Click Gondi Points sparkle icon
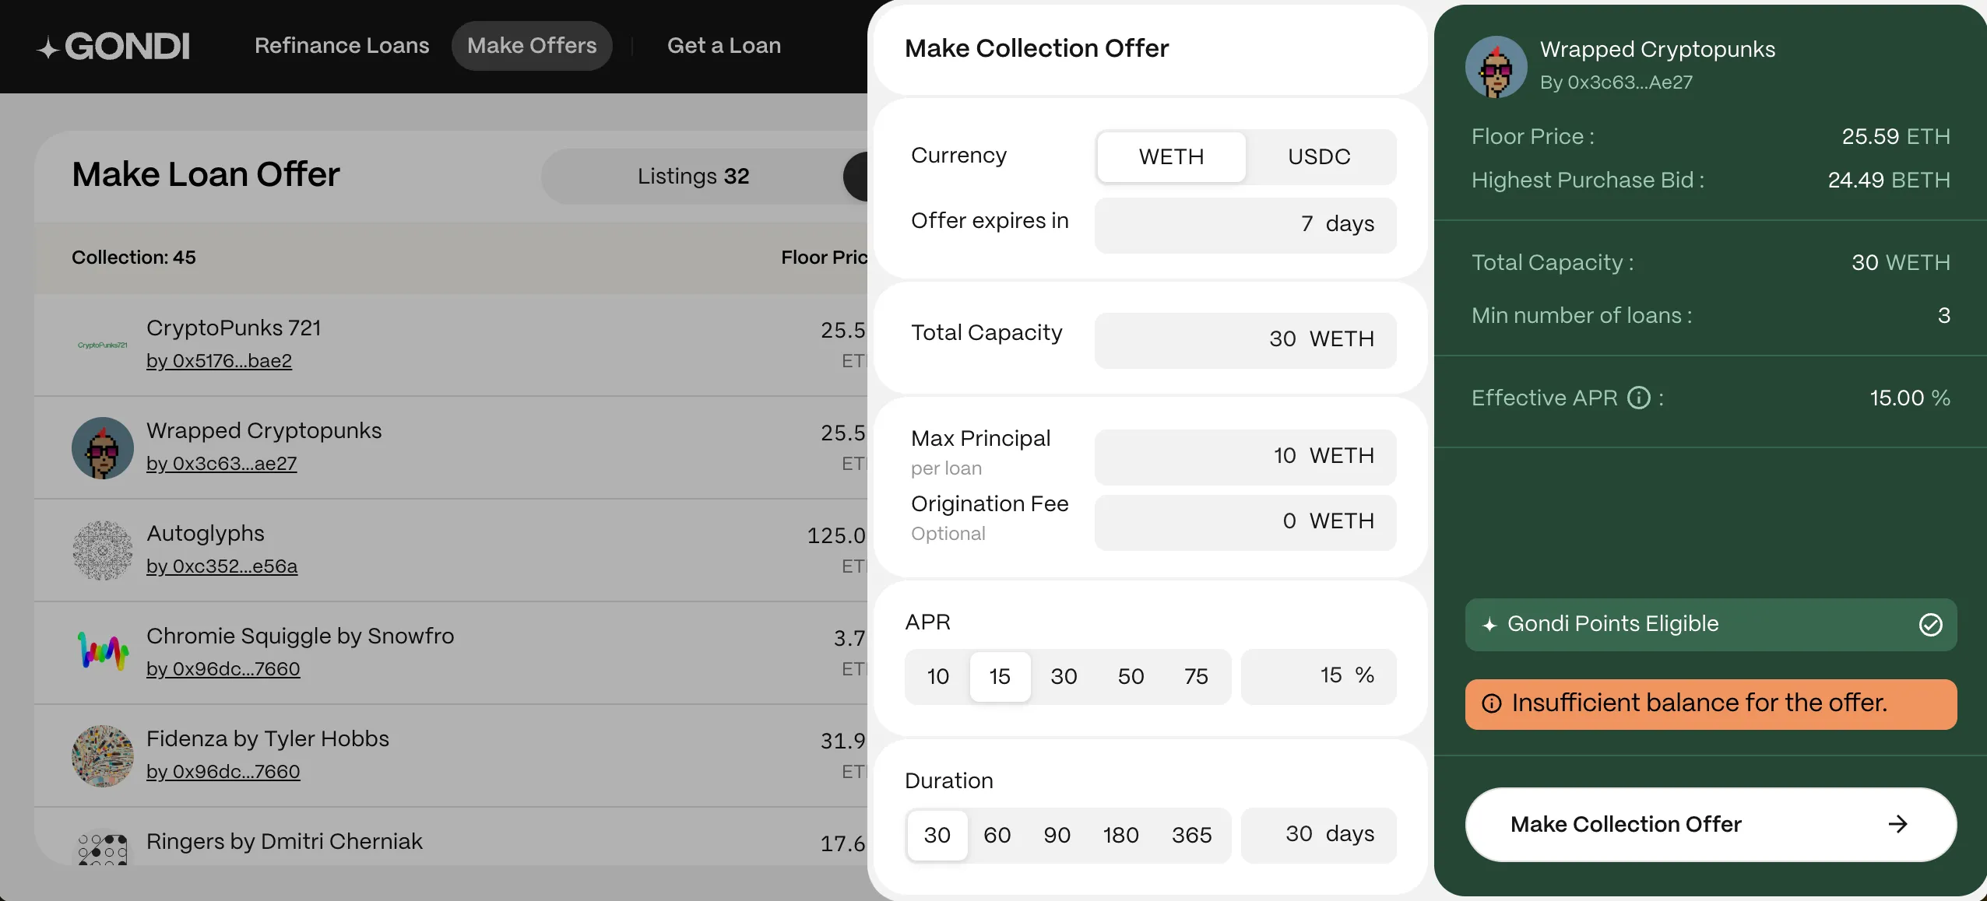 click(x=1489, y=625)
